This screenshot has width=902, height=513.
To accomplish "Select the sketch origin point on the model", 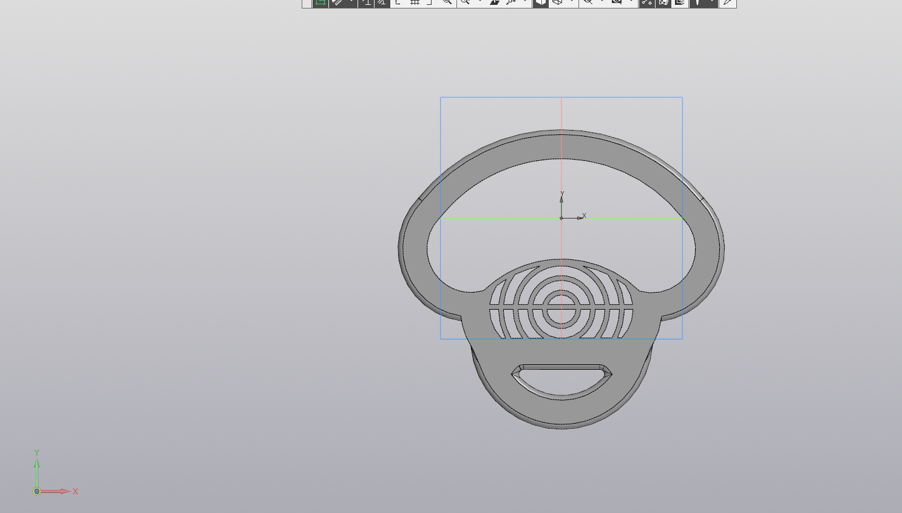I will point(561,218).
